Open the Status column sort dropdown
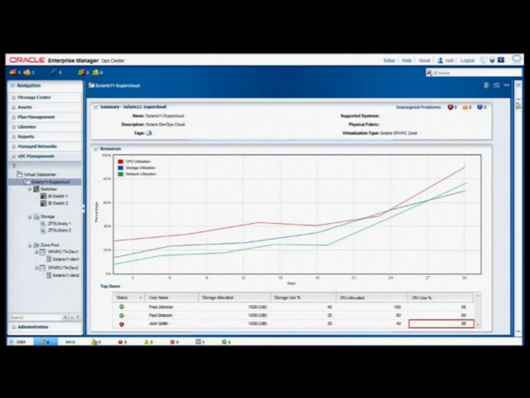The height and width of the screenshot is (398, 530). [140, 298]
